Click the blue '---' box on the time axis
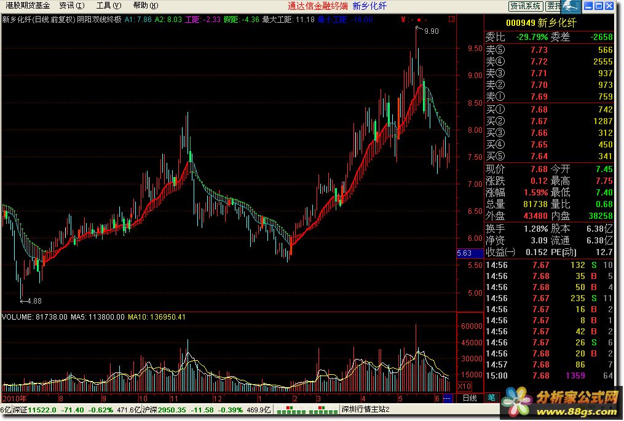The image size is (624, 421). point(447,398)
